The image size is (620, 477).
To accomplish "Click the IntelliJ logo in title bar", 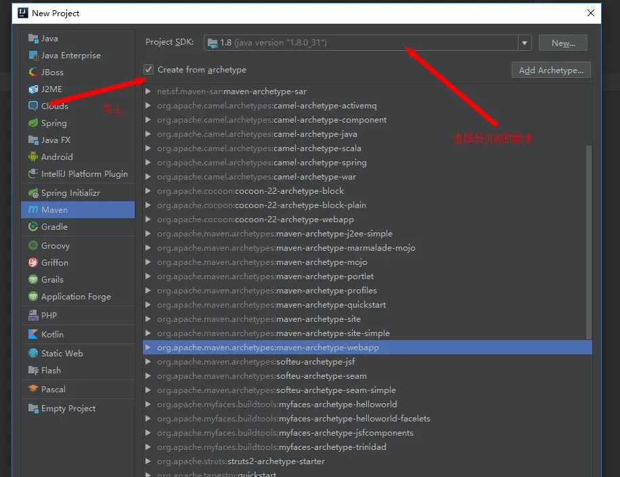I will (23, 13).
